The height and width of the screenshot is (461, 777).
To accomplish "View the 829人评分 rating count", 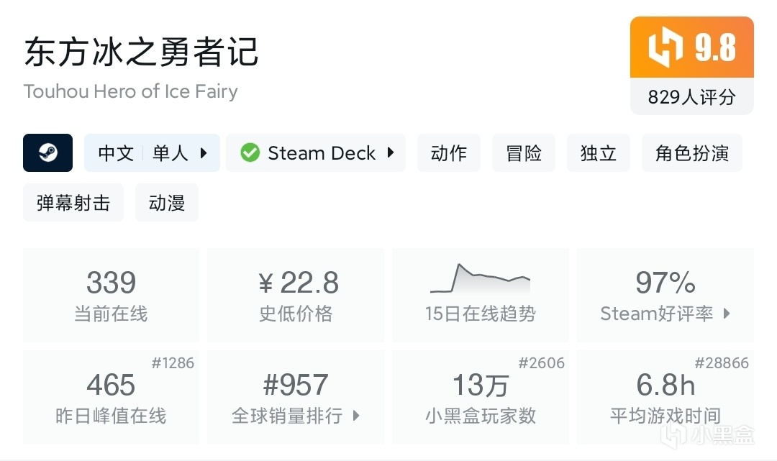I will click(x=691, y=97).
